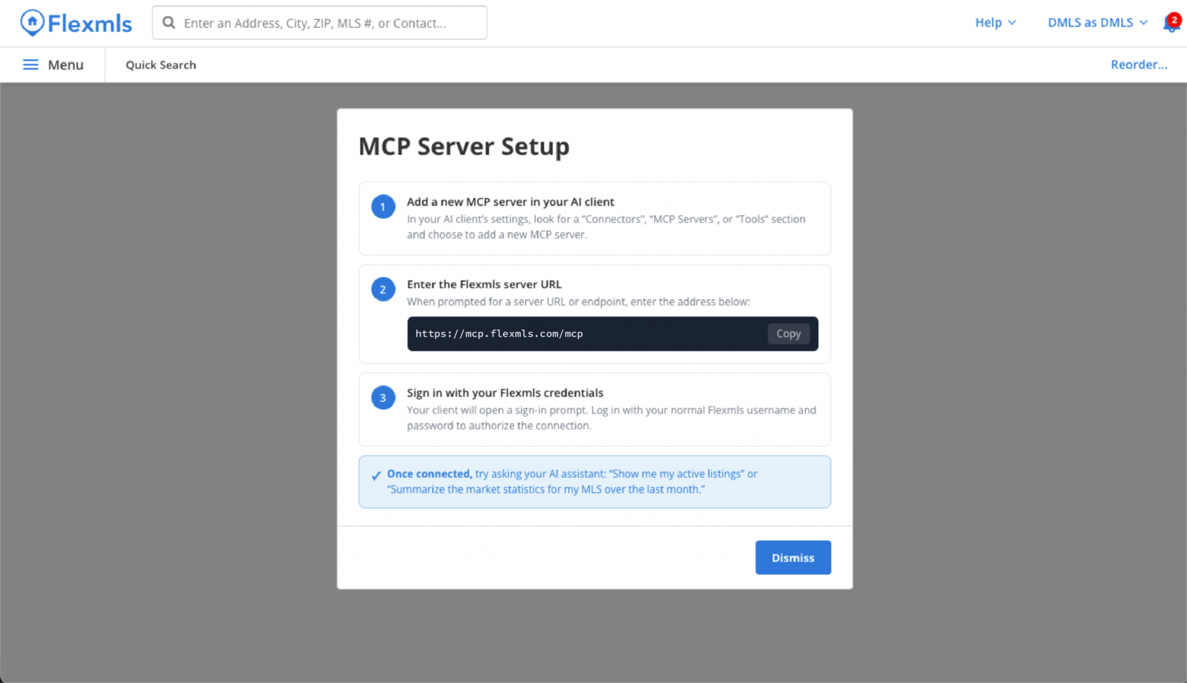Click the https://mcp.flexmls.com/mcp URL text

pyautogui.click(x=499, y=334)
